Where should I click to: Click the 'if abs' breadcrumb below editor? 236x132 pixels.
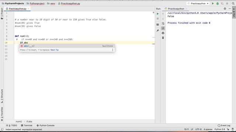pos(29,121)
